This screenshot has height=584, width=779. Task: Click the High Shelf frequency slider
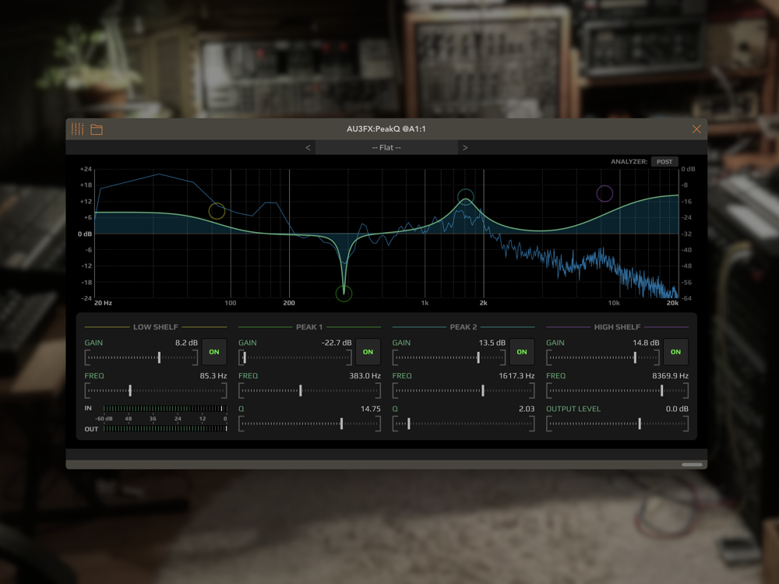618,390
